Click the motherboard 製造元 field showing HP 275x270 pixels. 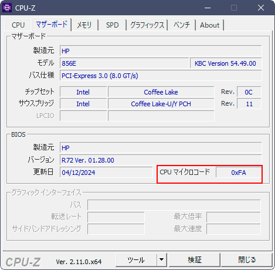[x=161, y=51]
